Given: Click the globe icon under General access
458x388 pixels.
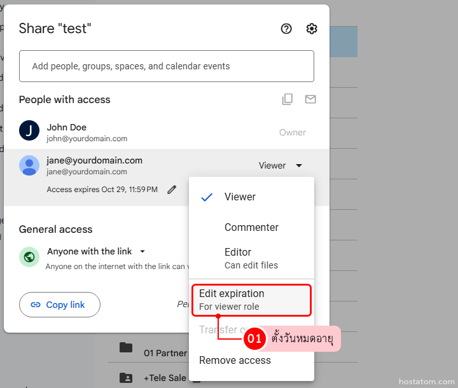Looking at the screenshot, I should point(29,257).
